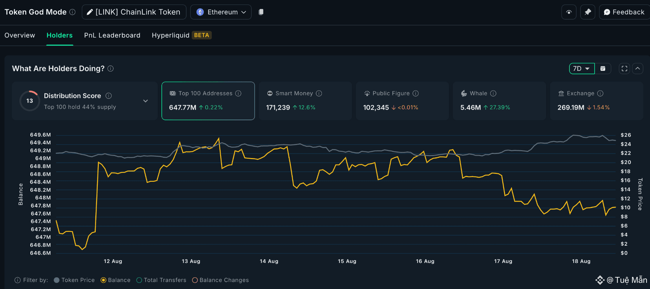This screenshot has width=650, height=289.
Task: Select the Public Figure card
Action: click(x=402, y=101)
